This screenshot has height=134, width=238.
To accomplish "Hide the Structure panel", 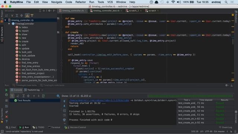I will (54, 11).
